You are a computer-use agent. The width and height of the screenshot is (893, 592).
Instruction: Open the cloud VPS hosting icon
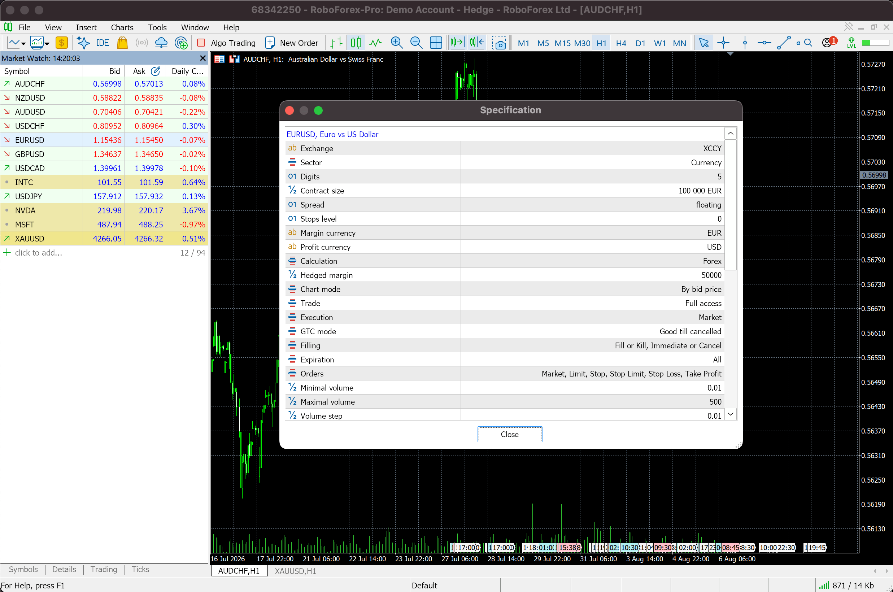click(161, 43)
